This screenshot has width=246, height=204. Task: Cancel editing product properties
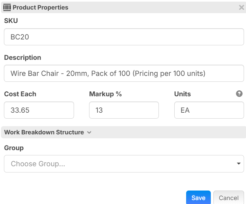tap(228, 197)
